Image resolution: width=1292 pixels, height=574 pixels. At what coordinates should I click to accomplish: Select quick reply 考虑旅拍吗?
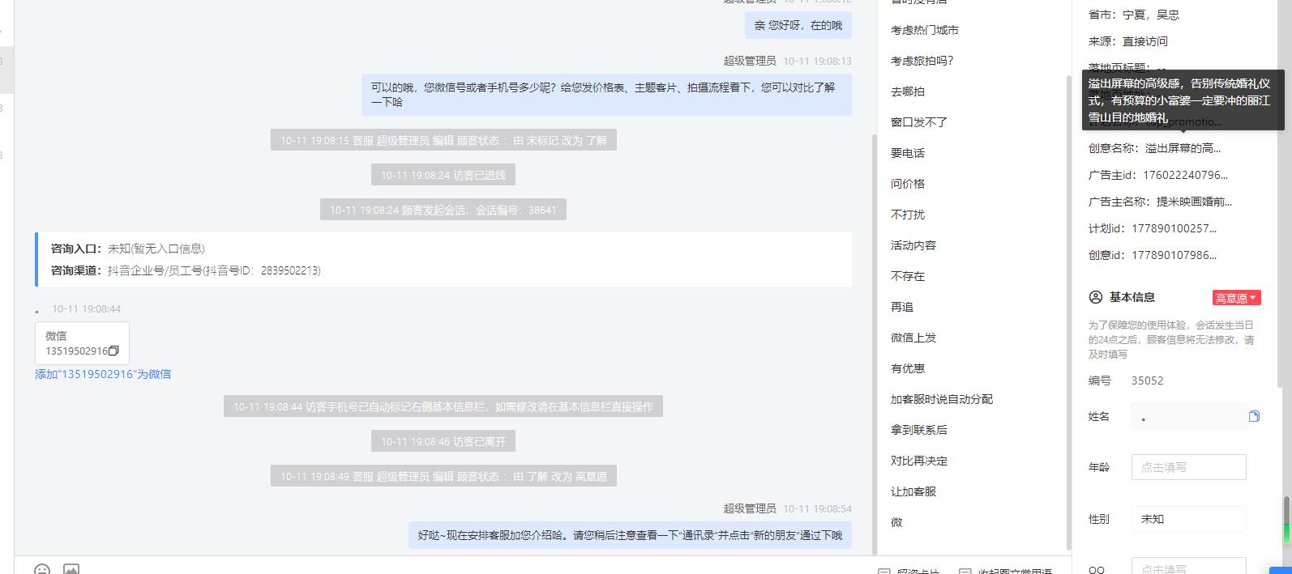(922, 61)
